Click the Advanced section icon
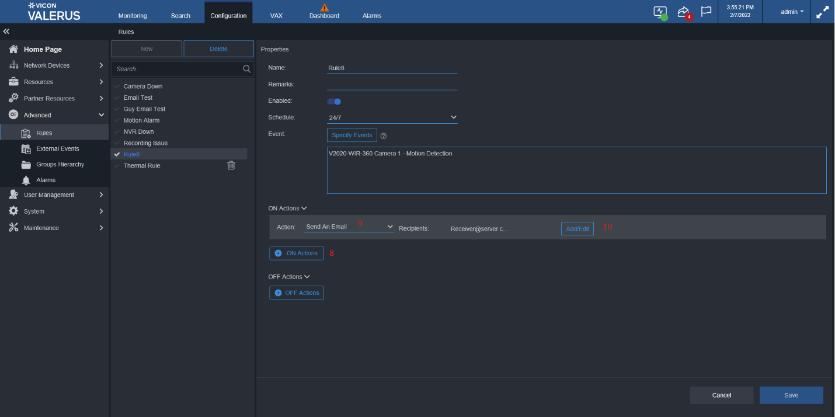Screen dimensions: 835x417 coord(13,115)
